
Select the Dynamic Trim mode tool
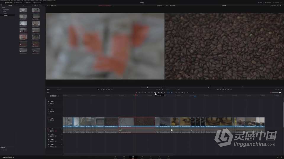pos(142,92)
